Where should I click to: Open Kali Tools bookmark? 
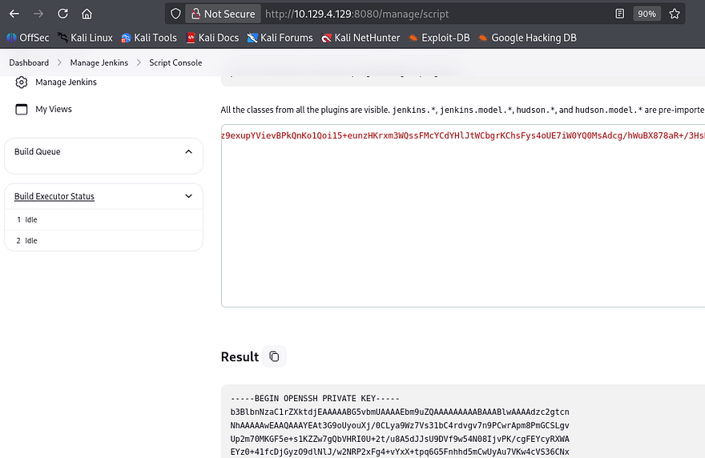[149, 38]
